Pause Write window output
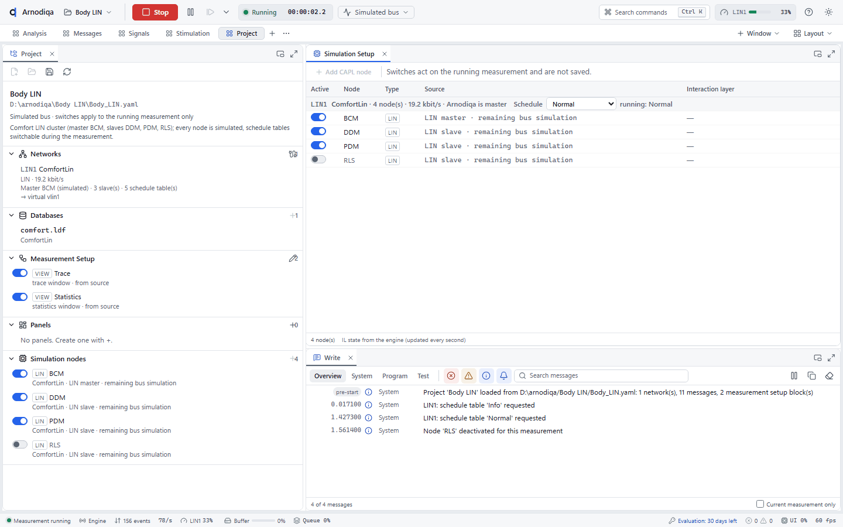843x527 pixels. click(794, 376)
